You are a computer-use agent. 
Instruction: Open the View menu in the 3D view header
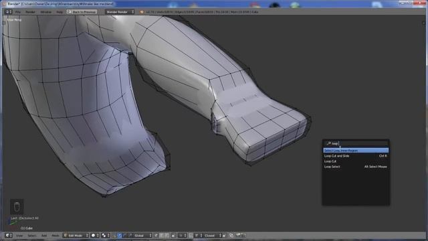[19, 235]
